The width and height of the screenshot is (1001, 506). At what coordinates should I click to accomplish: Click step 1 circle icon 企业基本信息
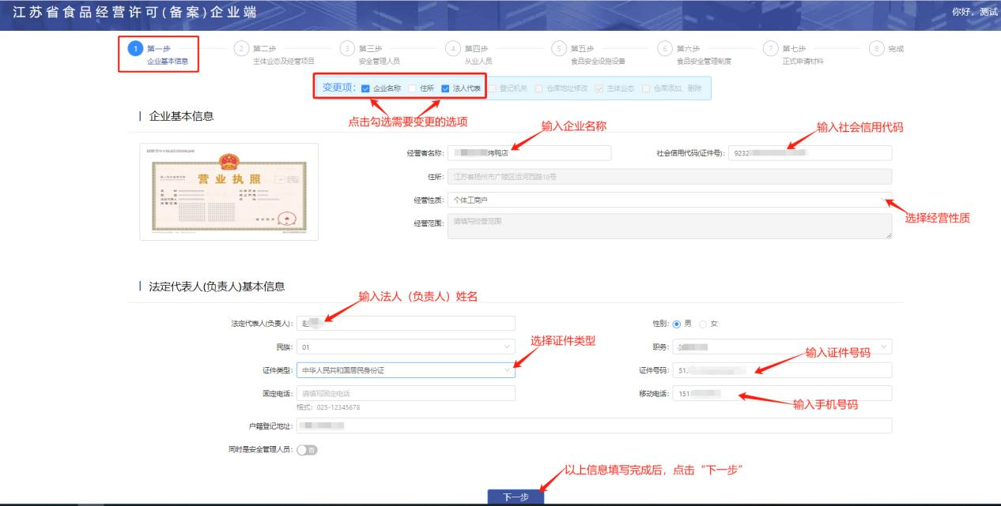click(x=135, y=49)
